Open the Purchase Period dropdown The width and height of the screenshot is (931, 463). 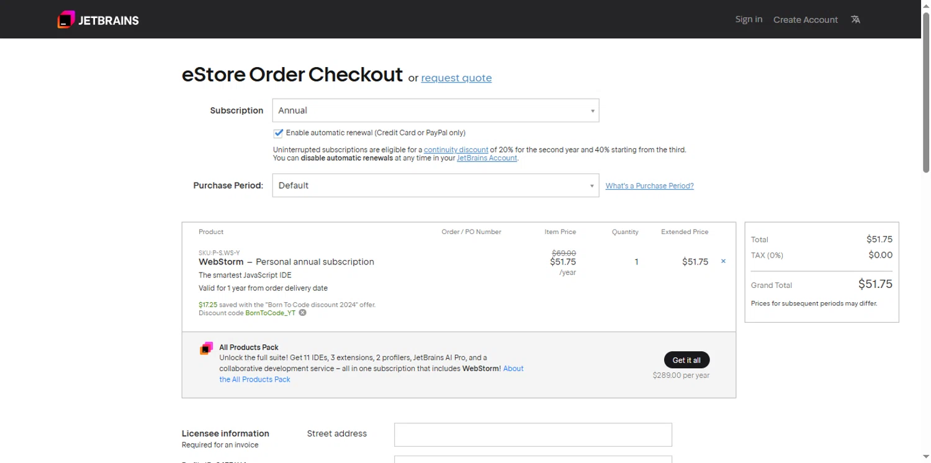point(436,186)
